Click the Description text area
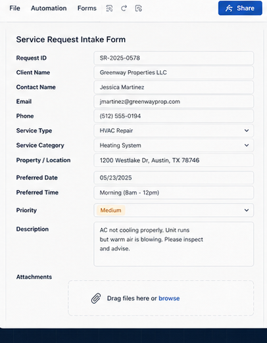 point(174,244)
